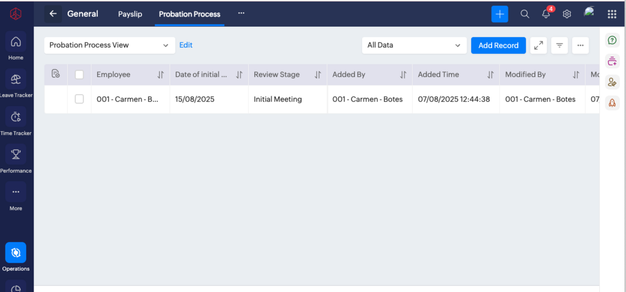This screenshot has height=292, width=626.
Task: Expand table to full screen view
Action: pos(538,45)
